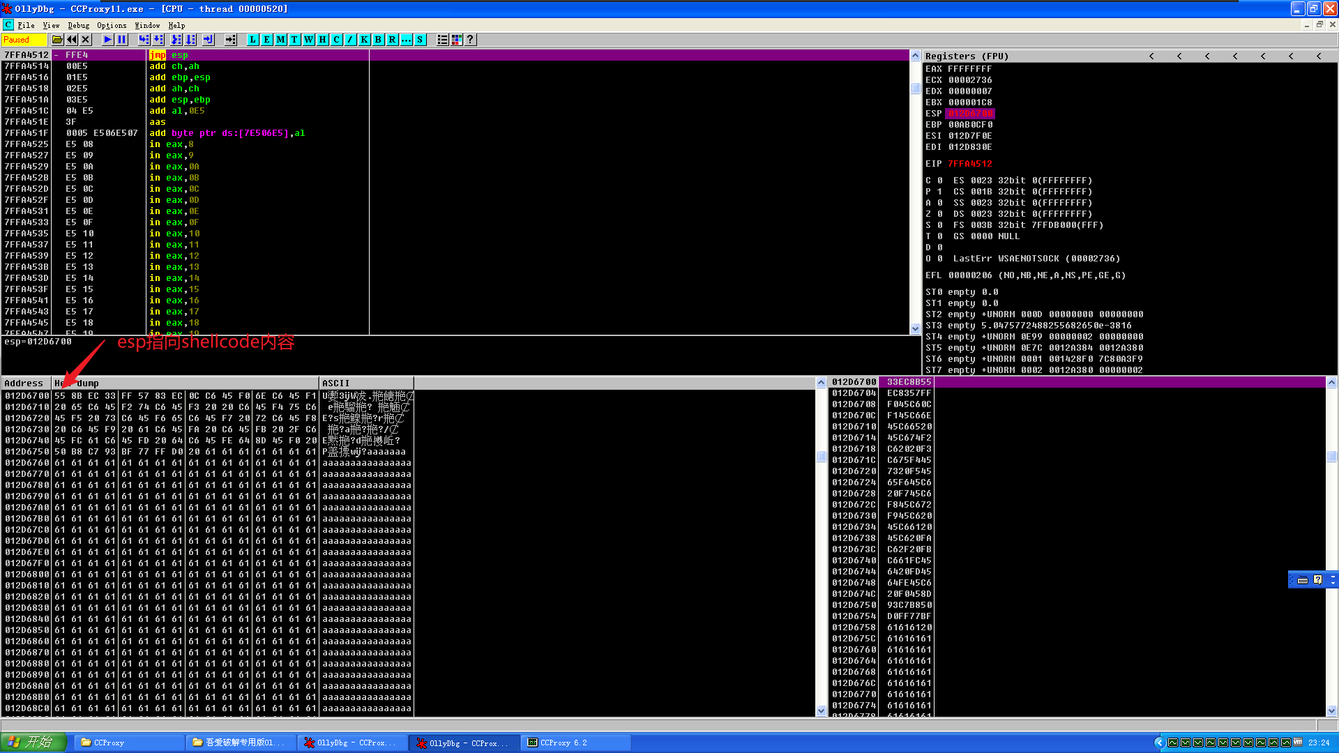The width and height of the screenshot is (1339, 753).
Task: Click the Hex dump column header
Action: coord(185,383)
